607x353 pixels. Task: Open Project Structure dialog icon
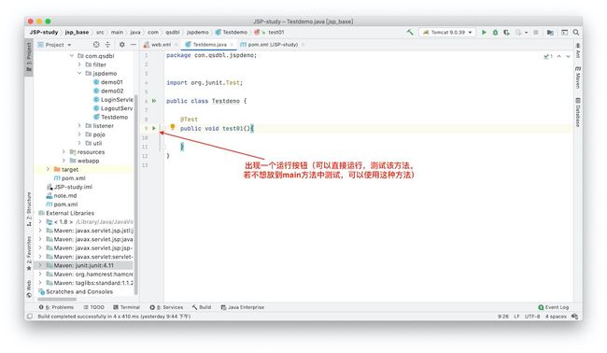[x=550, y=33]
